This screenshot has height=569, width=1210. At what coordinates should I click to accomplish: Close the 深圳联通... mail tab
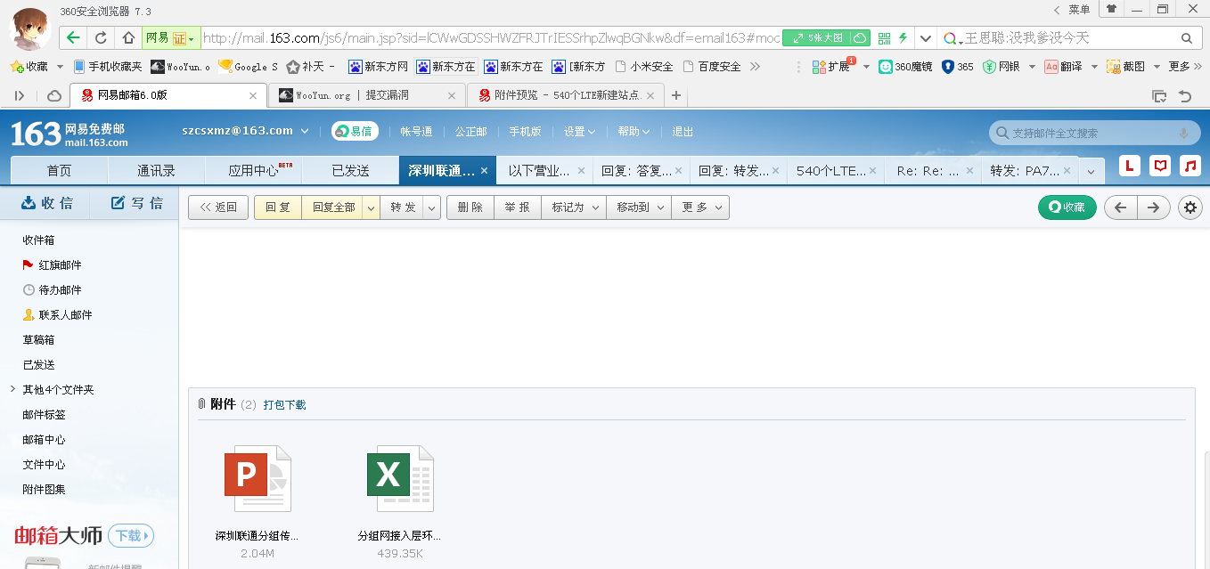pos(484,171)
